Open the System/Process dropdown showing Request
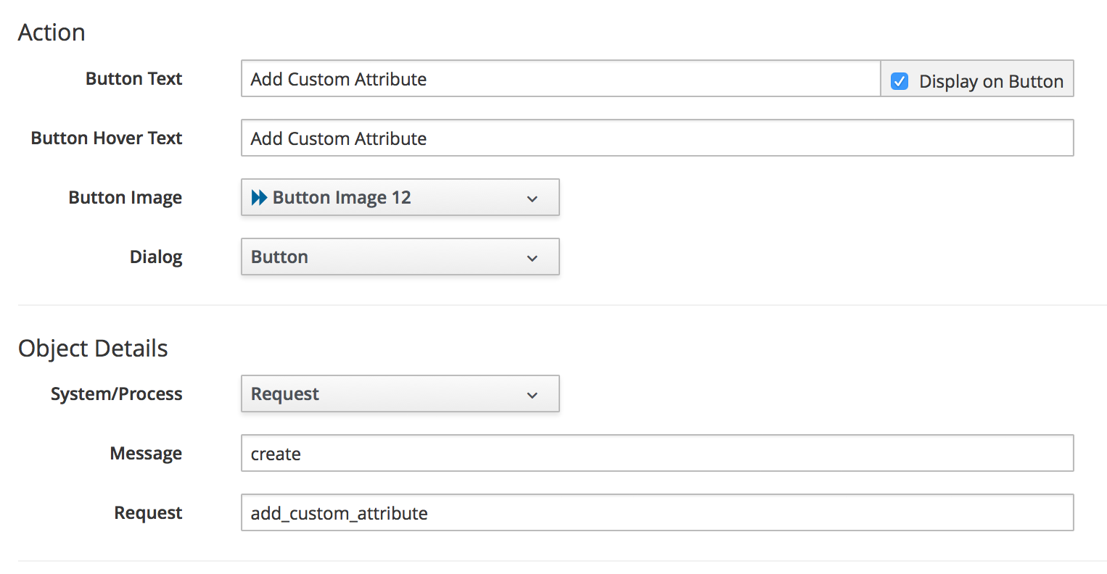1107x574 pixels. [400, 394]
